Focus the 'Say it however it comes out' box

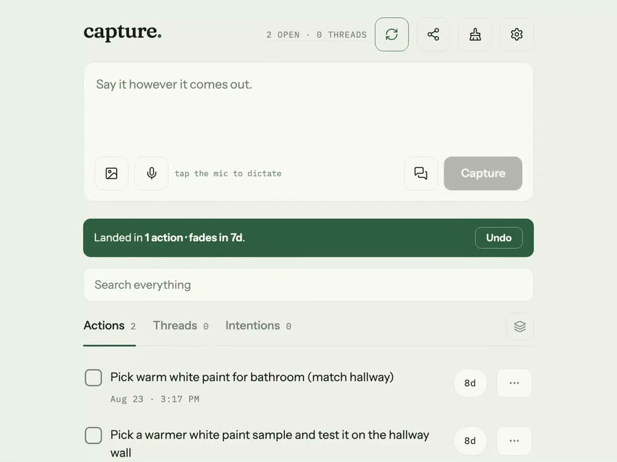(x=308, y=110)
